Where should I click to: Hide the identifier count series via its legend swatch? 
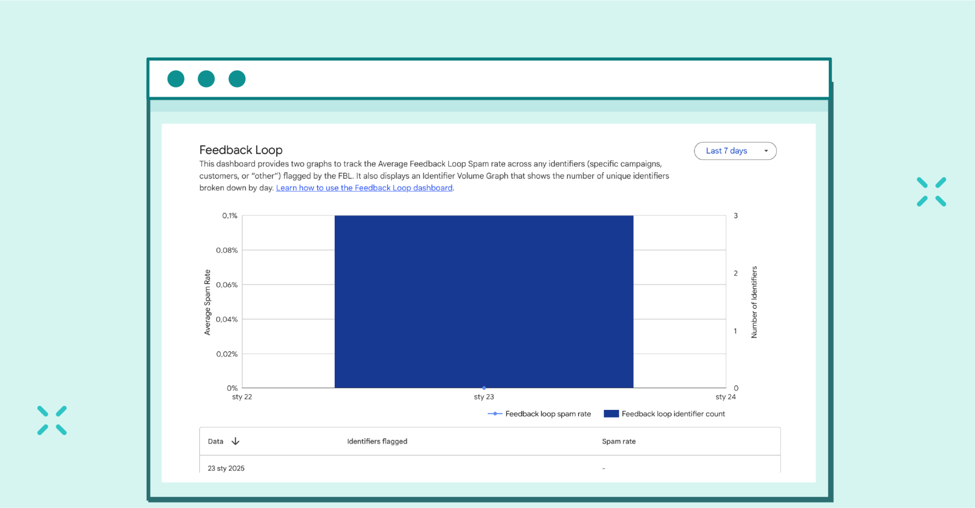click(611, 413)
